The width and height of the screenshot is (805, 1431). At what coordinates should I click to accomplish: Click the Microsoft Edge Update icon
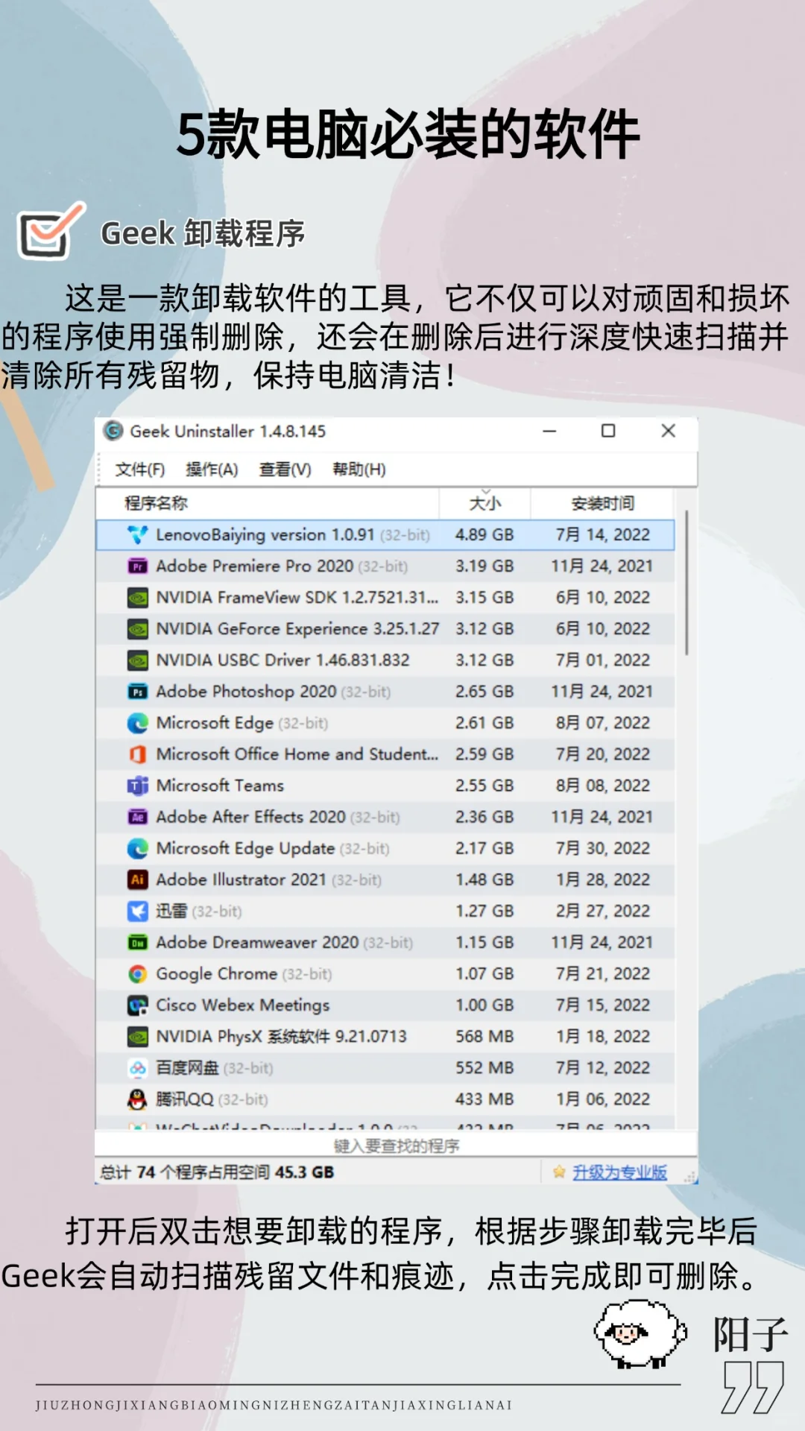138,848
